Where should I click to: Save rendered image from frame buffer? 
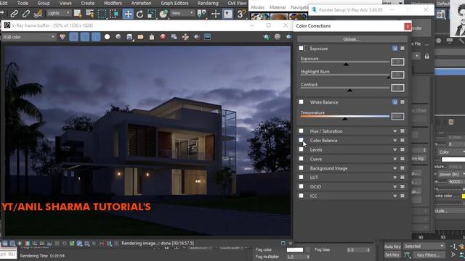(x=129, y=37)
